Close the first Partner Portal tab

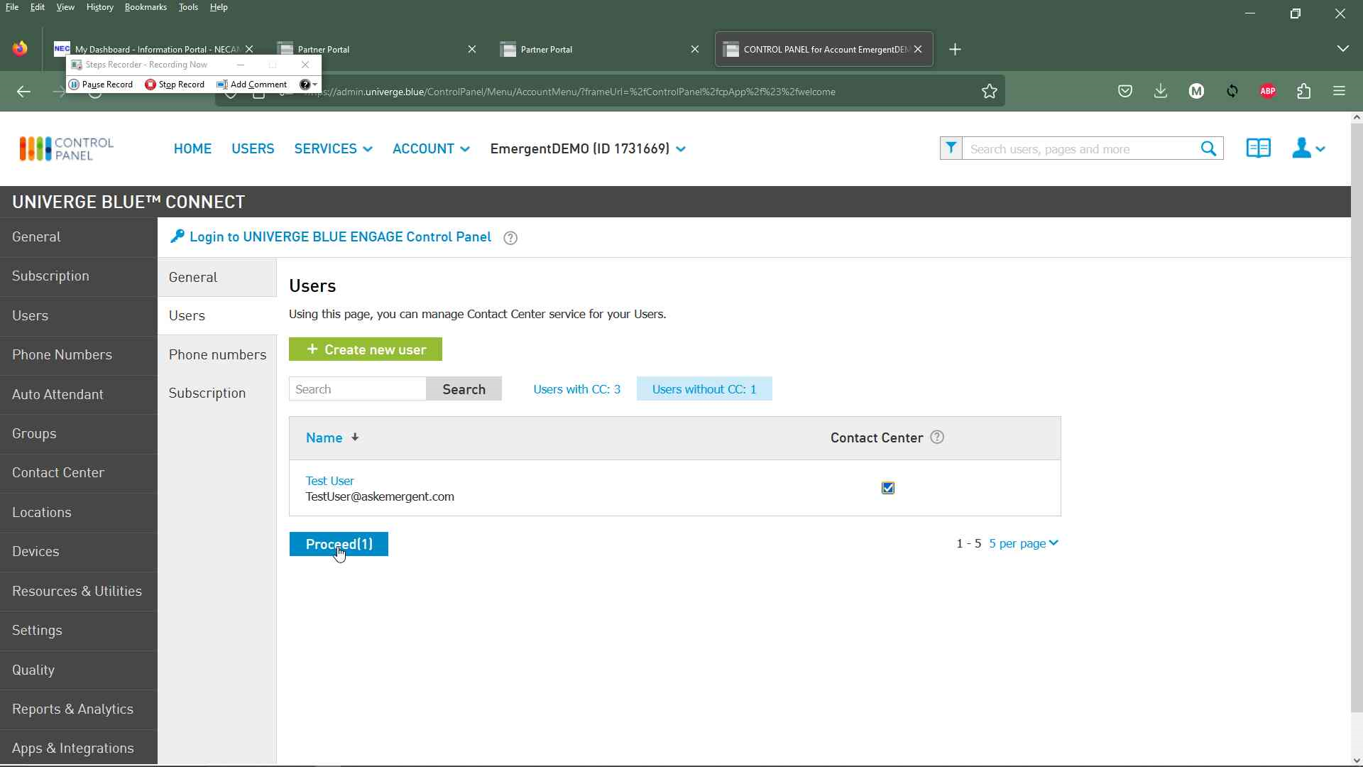[472, 50]
